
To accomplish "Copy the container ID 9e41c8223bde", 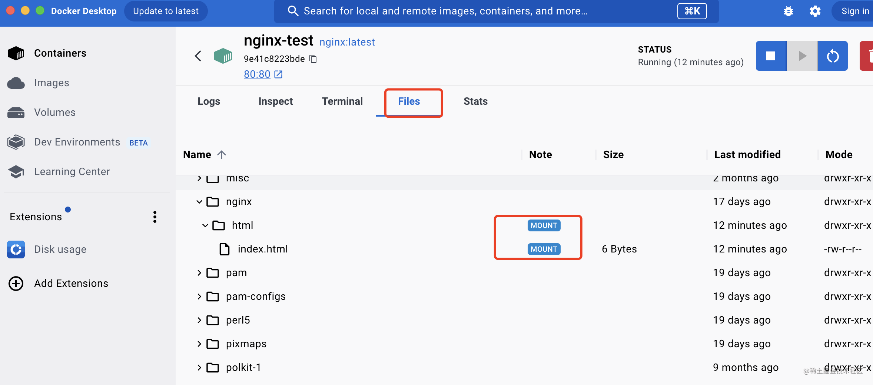I will coord(313,59).
